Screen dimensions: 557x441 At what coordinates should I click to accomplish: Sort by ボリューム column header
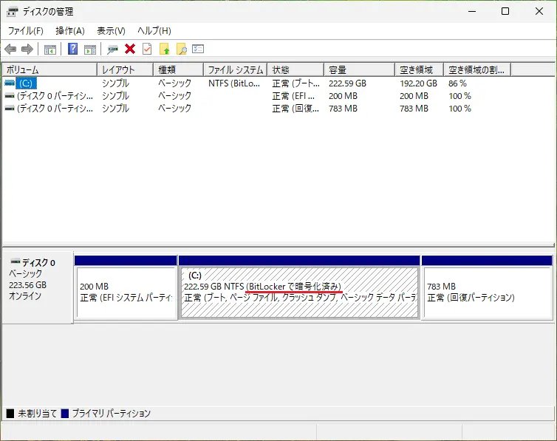[x=49, y=69]
